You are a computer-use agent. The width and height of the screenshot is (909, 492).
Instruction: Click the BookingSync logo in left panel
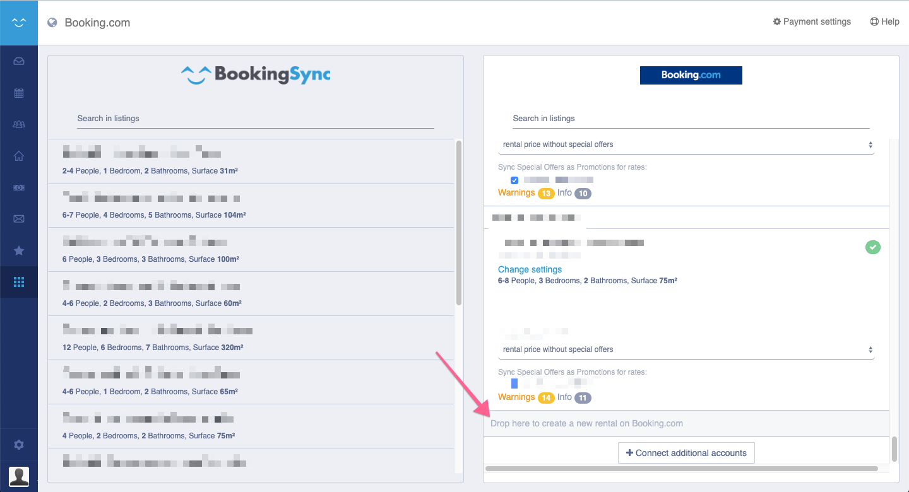pos(256,75)
